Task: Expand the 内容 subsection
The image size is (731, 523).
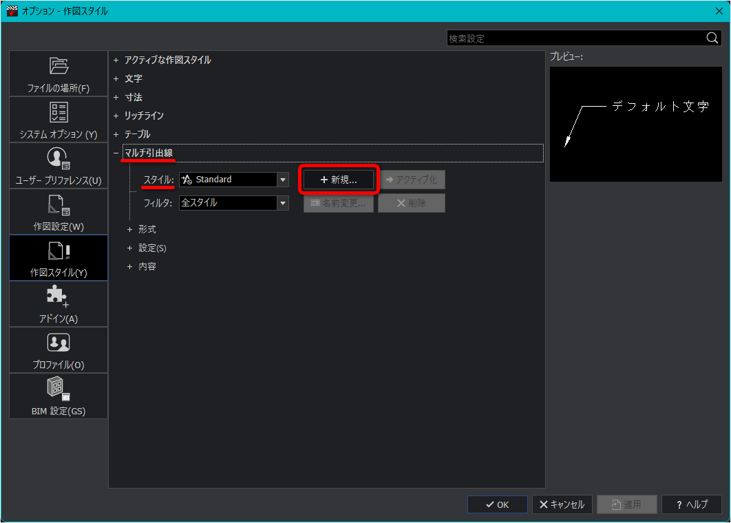Action: (129, 267)
